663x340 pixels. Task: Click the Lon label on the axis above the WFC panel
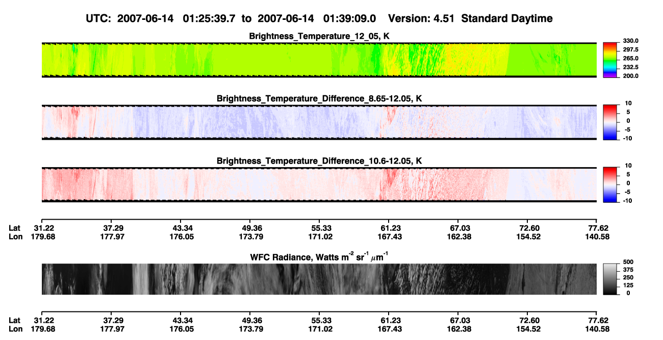pos(15,237)
